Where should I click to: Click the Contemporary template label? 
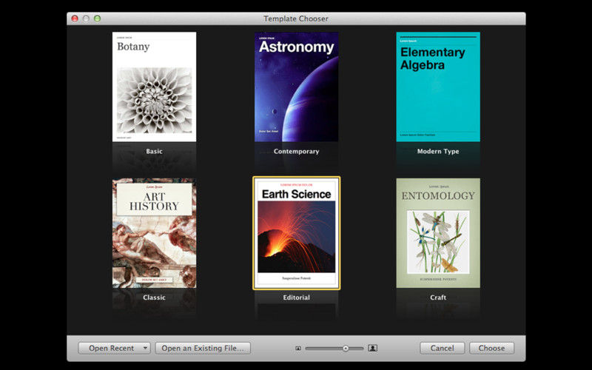(x=297, y=152)
